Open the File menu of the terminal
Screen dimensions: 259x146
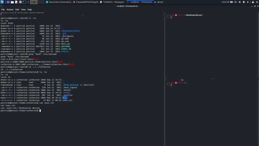coord(3,10)
